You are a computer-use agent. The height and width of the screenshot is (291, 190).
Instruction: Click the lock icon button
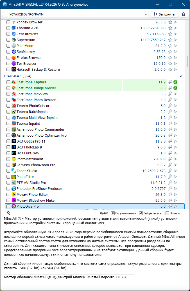tap(184, 14)
